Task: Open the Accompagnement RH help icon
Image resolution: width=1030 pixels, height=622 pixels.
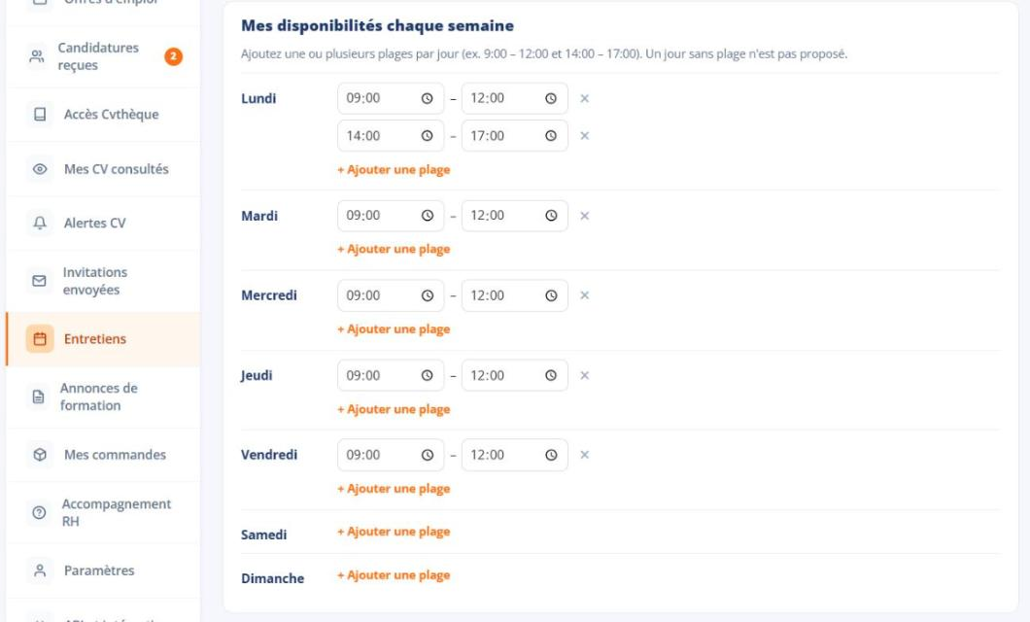Action: [40, 512]
